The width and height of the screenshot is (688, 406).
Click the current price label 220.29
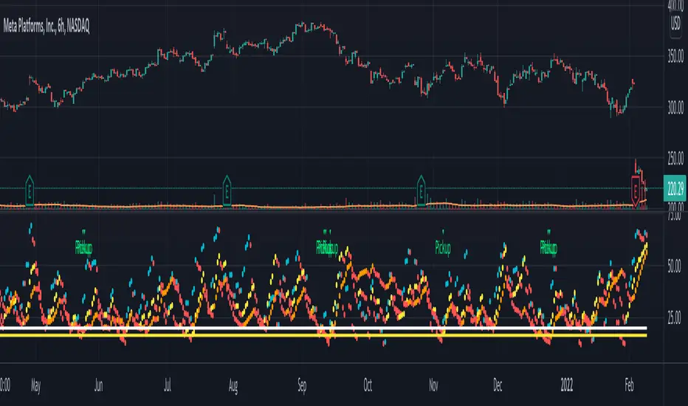(675, 189)
